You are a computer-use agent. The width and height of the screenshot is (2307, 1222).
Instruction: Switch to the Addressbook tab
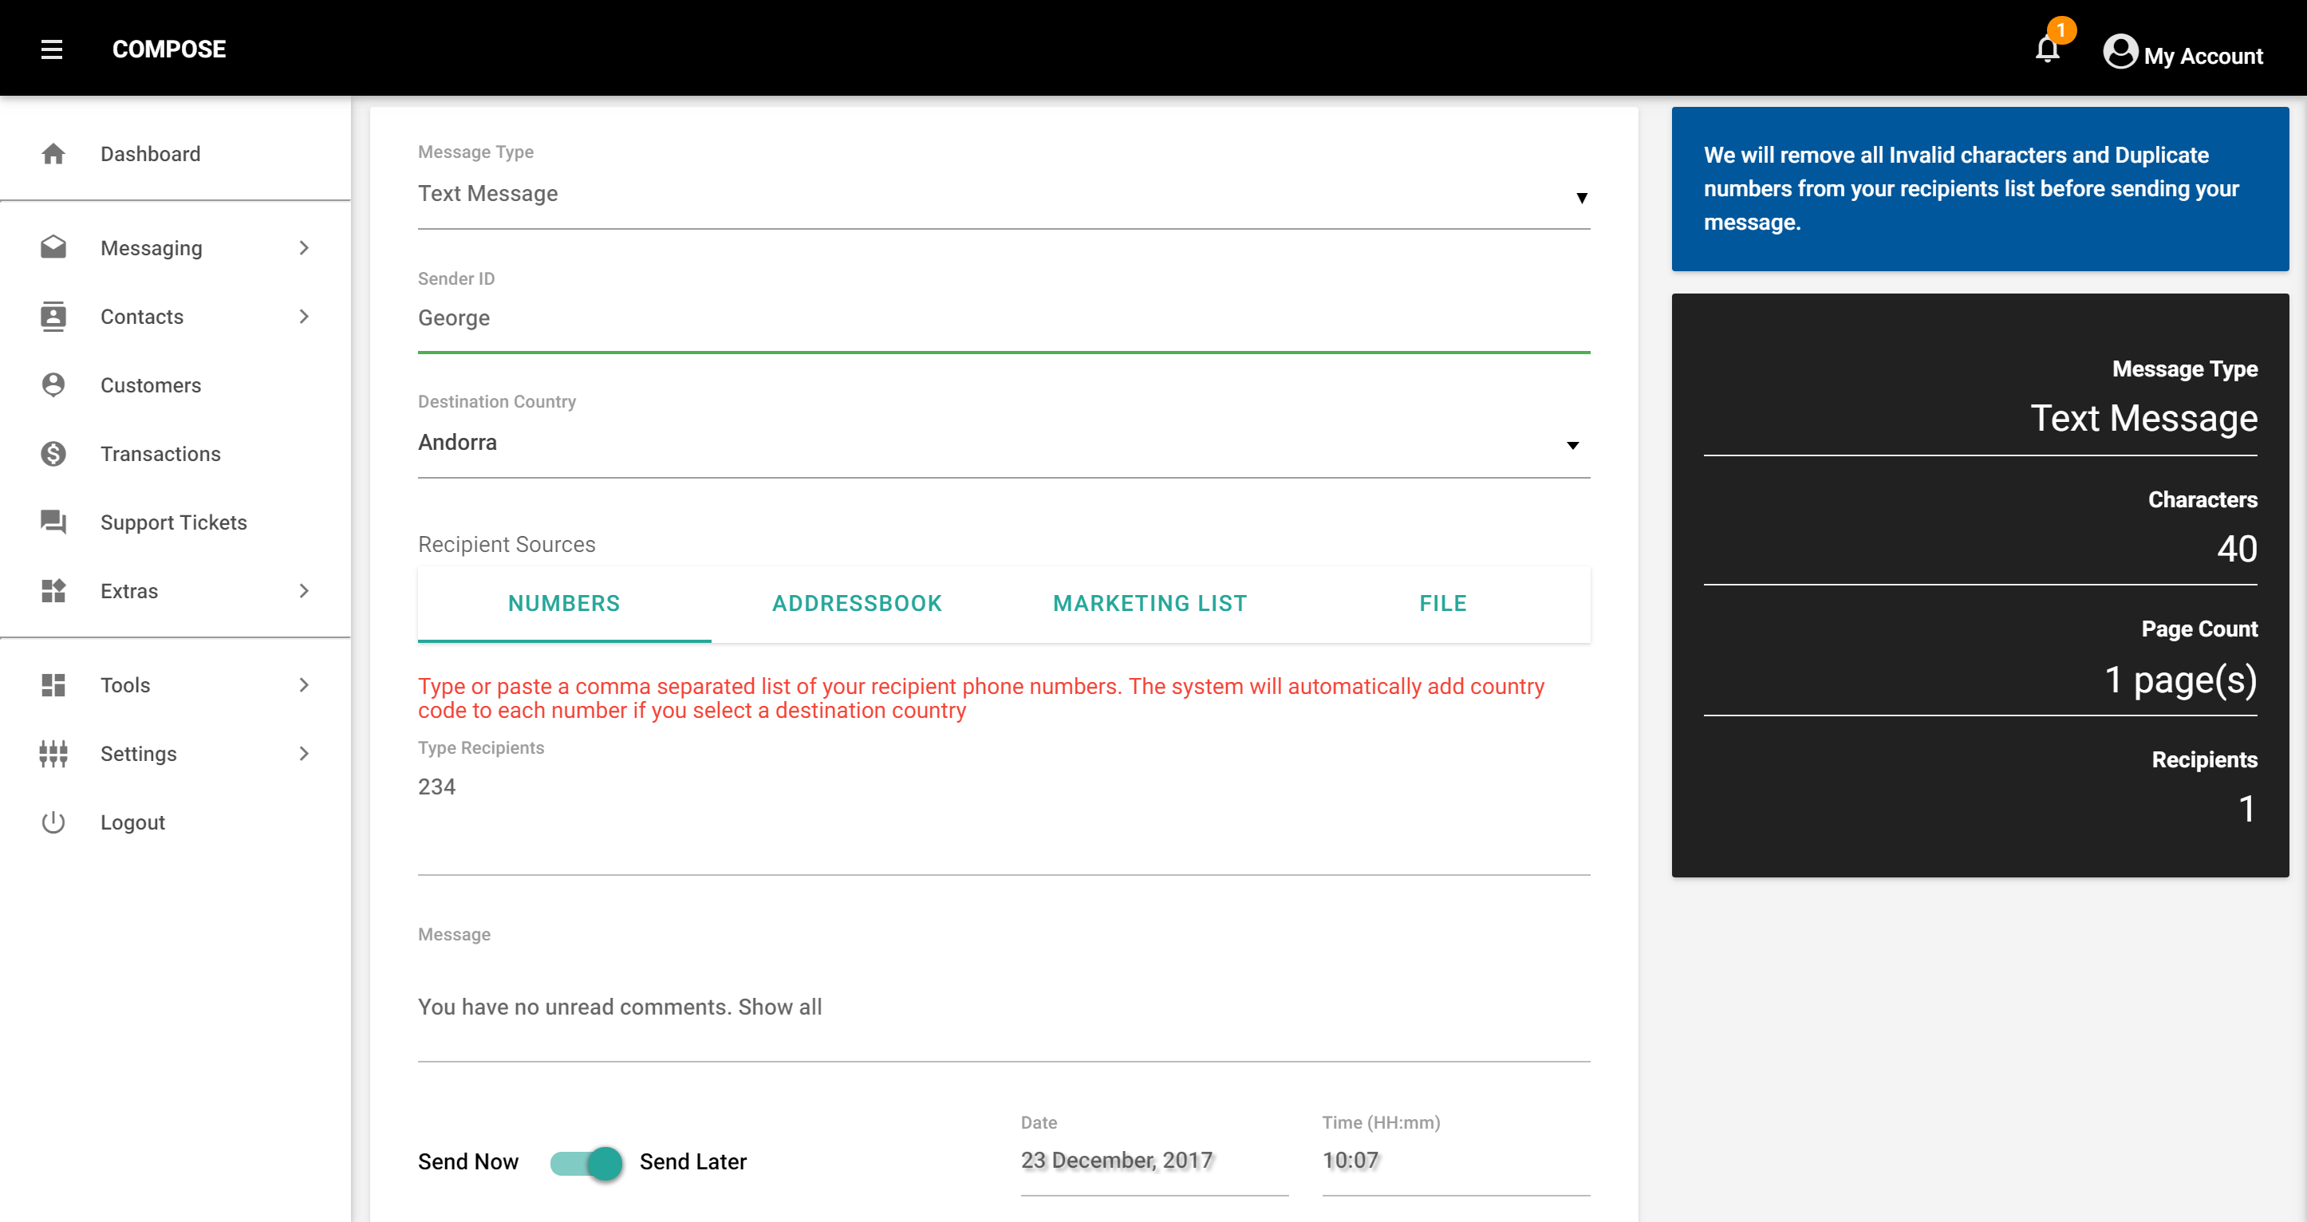pyautogui.click(x=857, y=603)
